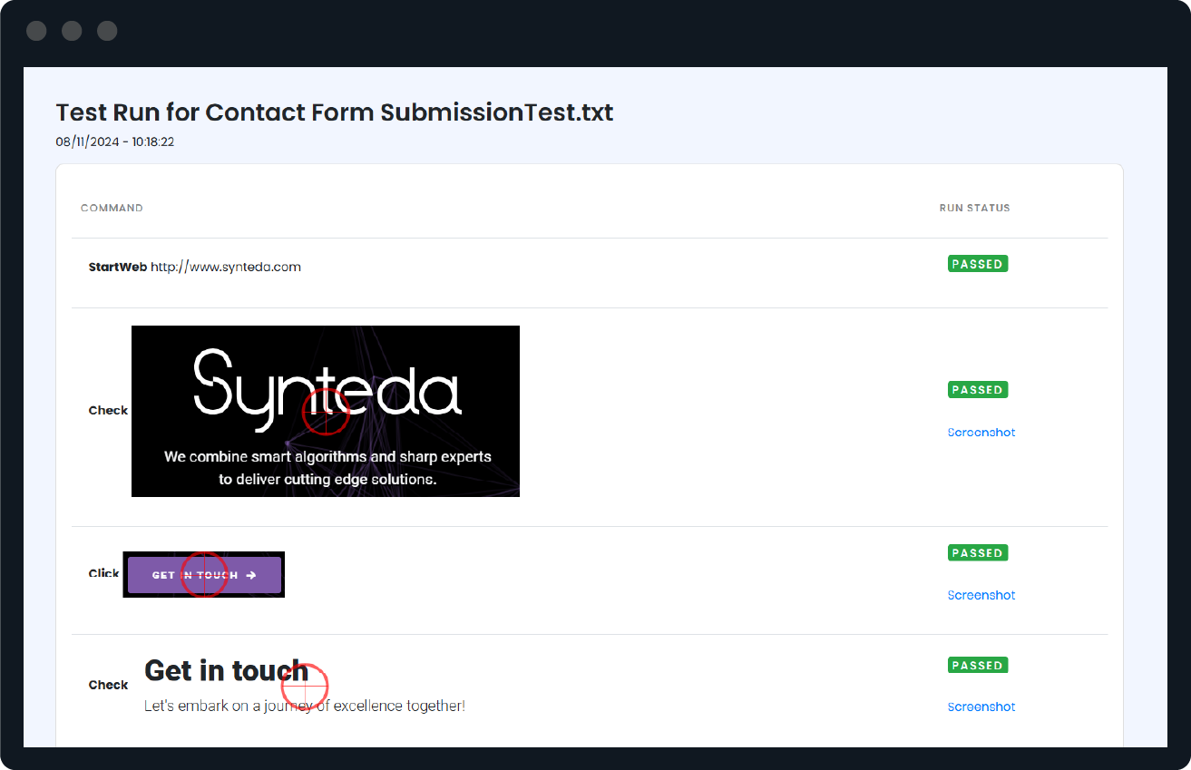1191x770 pixels.
Task: Click the red crosshair marker on Synteda logo
Action: 326,411
